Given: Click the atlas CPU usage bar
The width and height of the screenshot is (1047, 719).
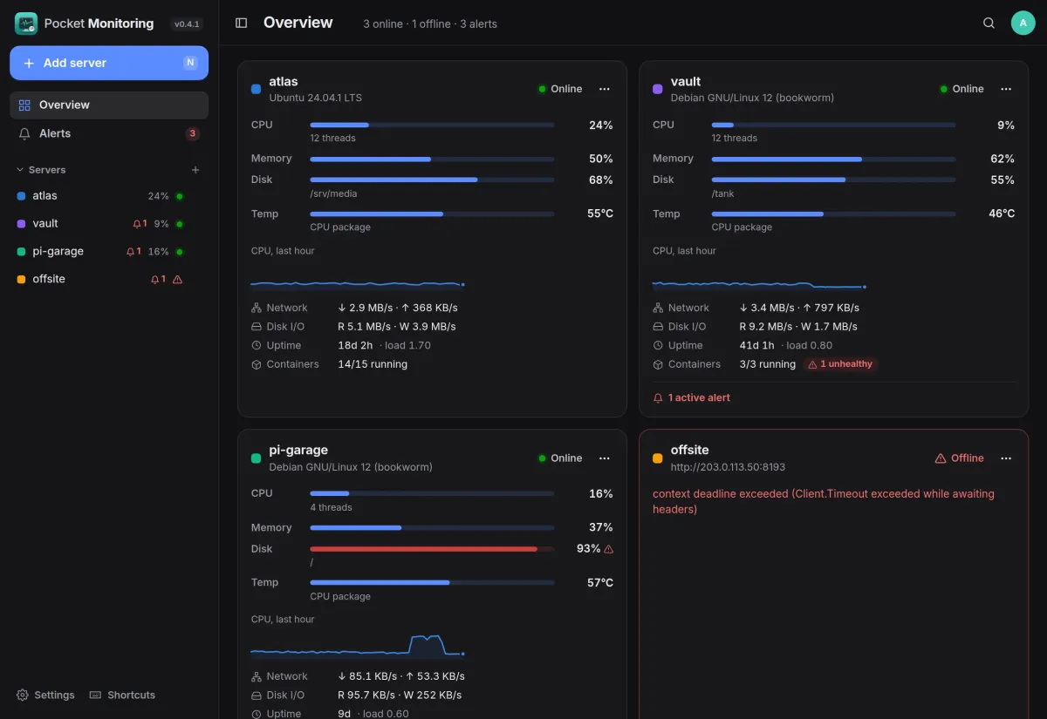Looking at the screenshot, I should (x=432, y=125).
